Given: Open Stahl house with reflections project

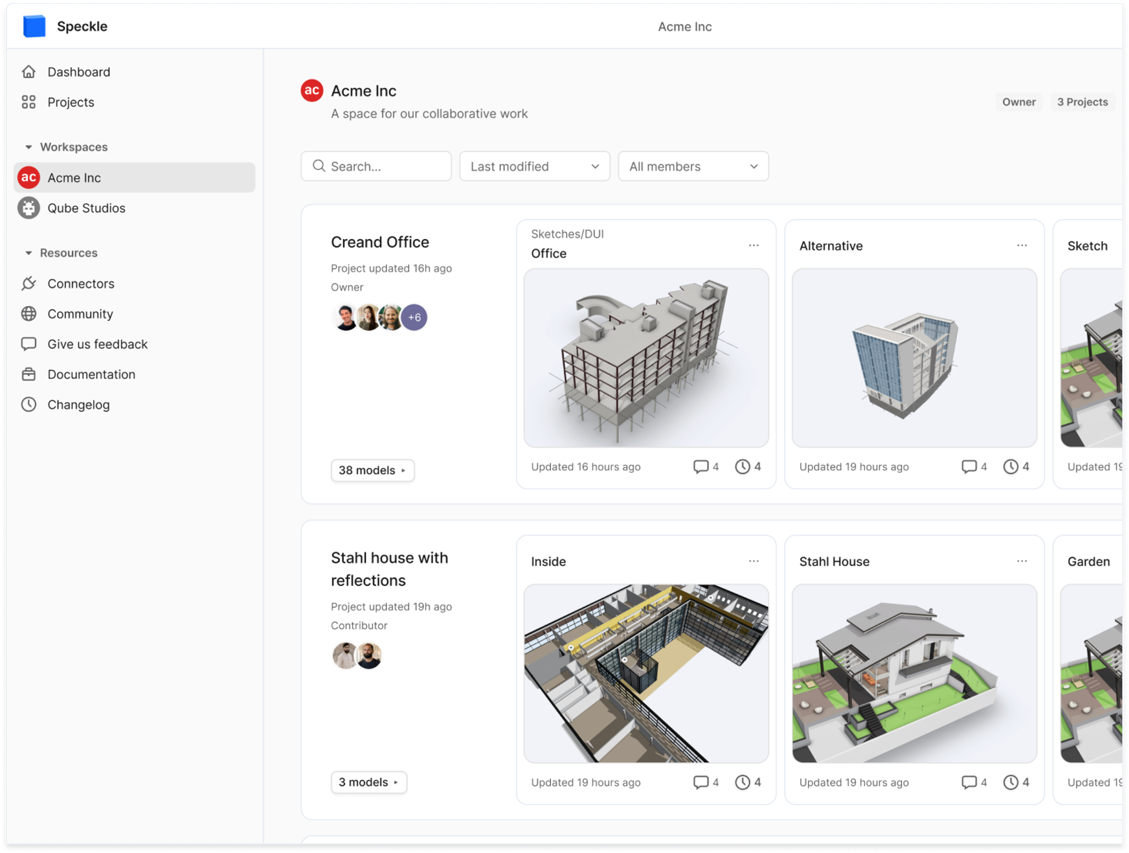Looking at the screenshot, I should [390, 569].
